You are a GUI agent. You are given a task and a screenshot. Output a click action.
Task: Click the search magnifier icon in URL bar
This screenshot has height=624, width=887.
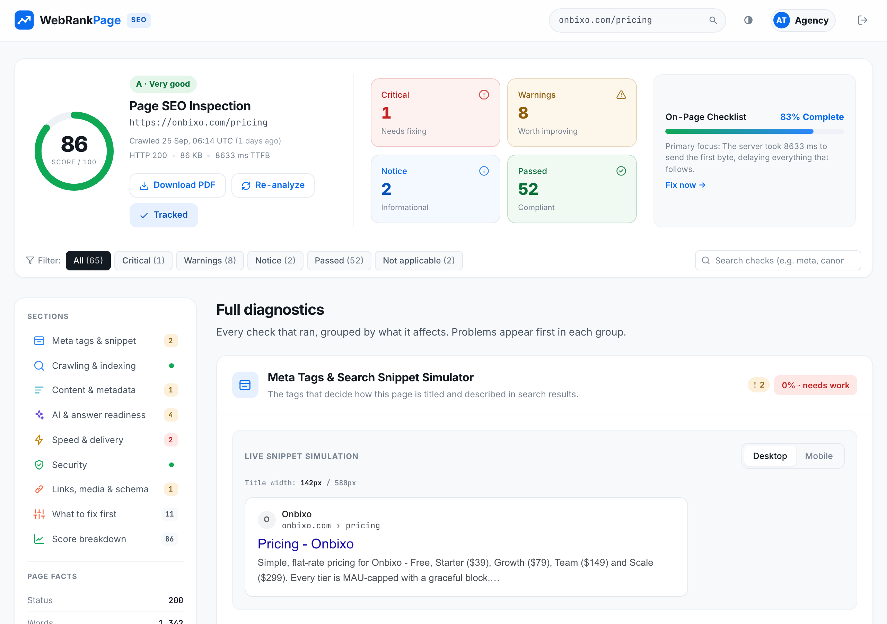713,20
